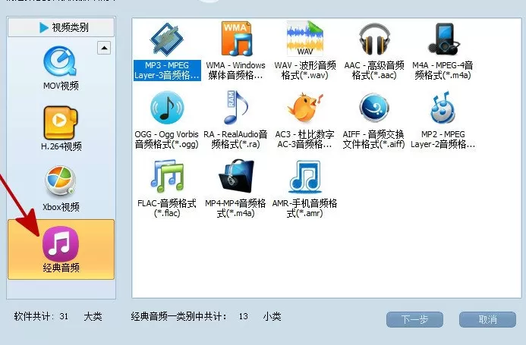This screenshot has width=526, height=345.
Task: Click the Xbox视频 label
Action: click(61, 207)
